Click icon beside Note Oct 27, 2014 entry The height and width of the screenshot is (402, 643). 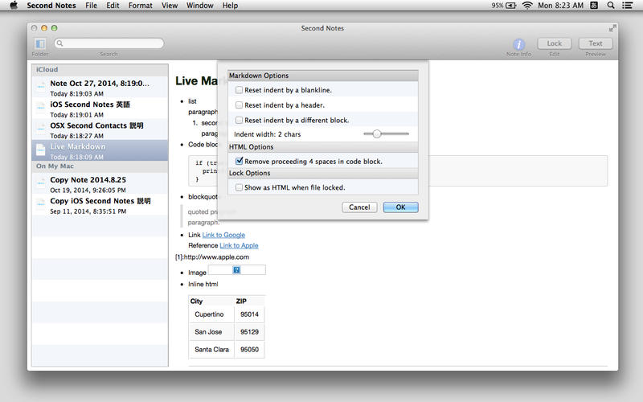[x=41, y=87]
